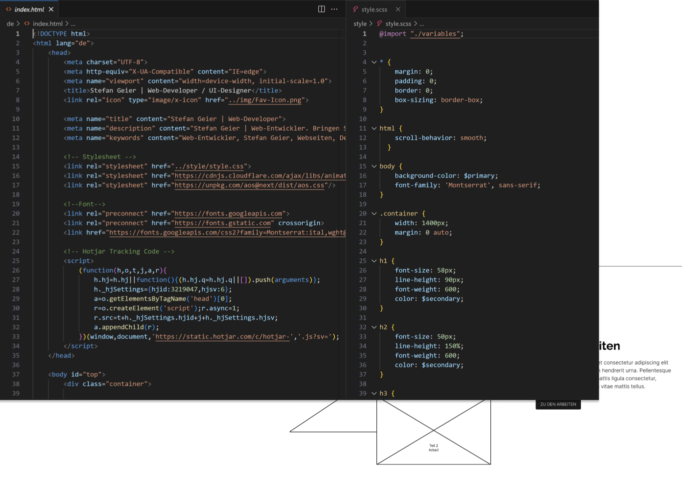This screenshot has height=501, width=682.
Task: Open the breadcrumb ellipsis after style.scss
Action: click(422, 23)
